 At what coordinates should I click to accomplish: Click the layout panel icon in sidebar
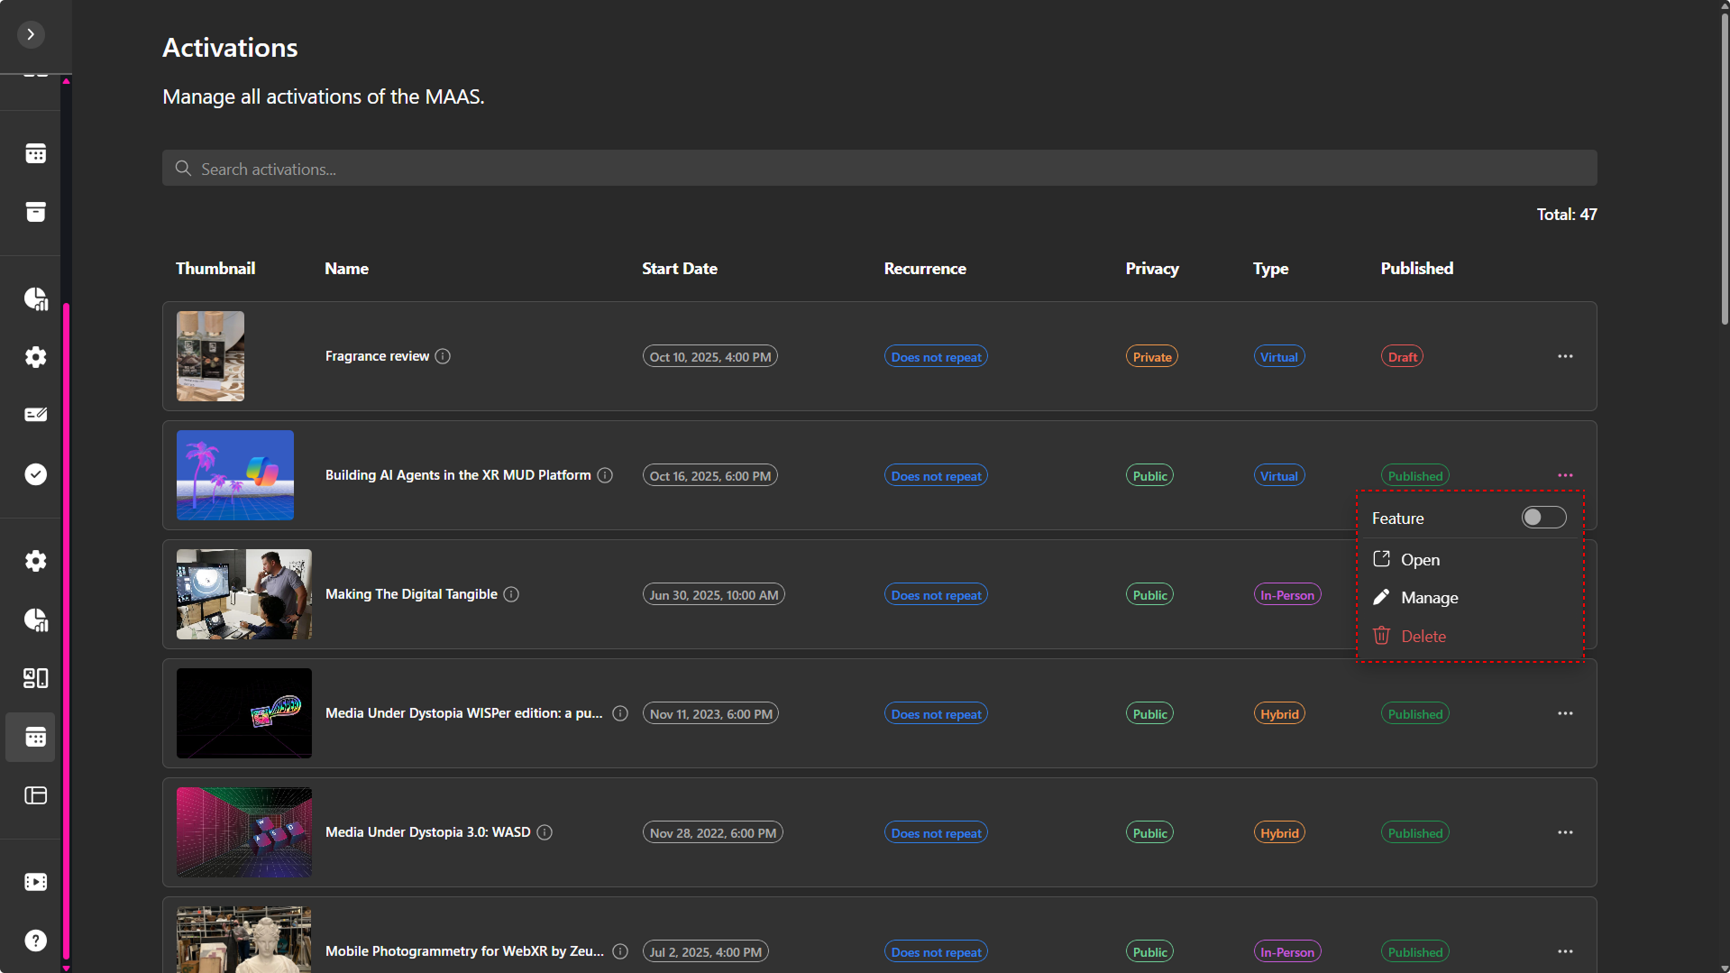point(35,795)
